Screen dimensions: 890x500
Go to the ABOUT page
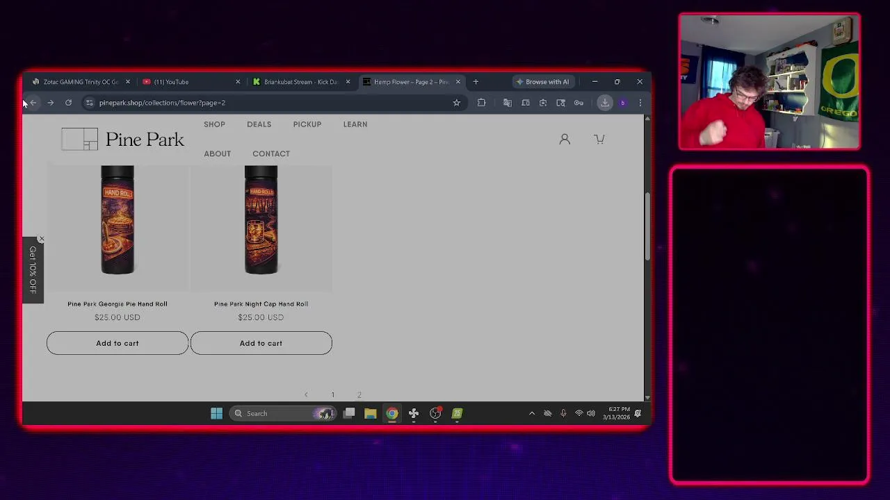217,153
